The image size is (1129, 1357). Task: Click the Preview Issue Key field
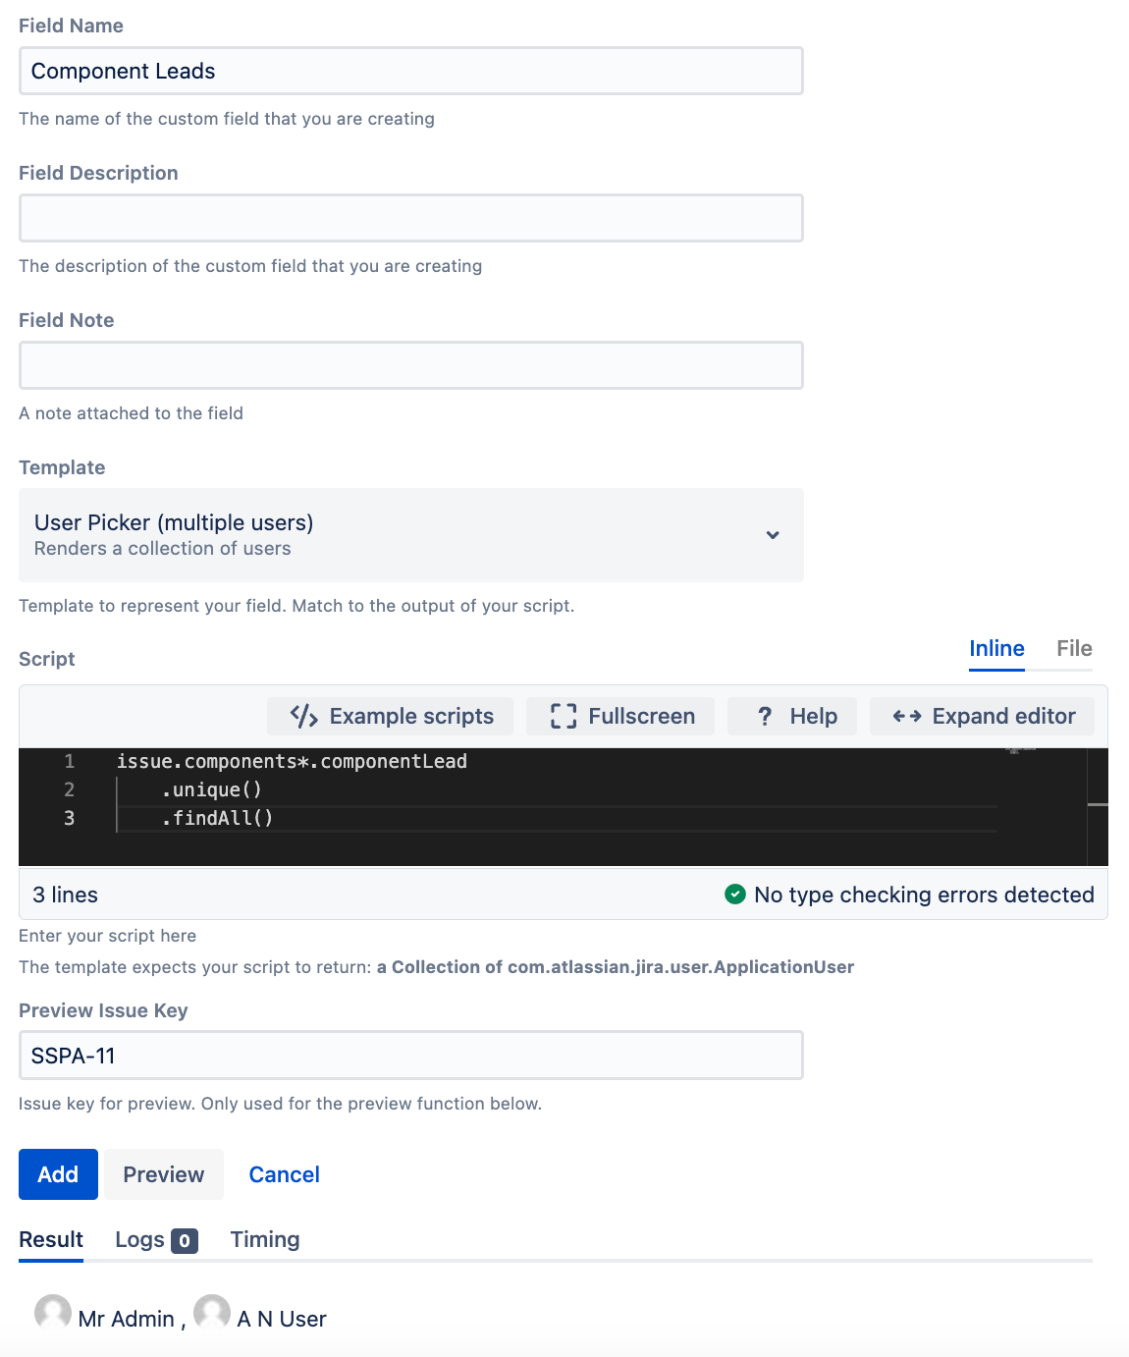411,1056
